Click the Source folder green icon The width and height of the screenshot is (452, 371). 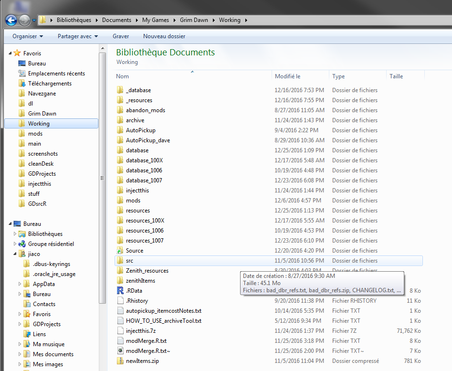coord(120,251)
